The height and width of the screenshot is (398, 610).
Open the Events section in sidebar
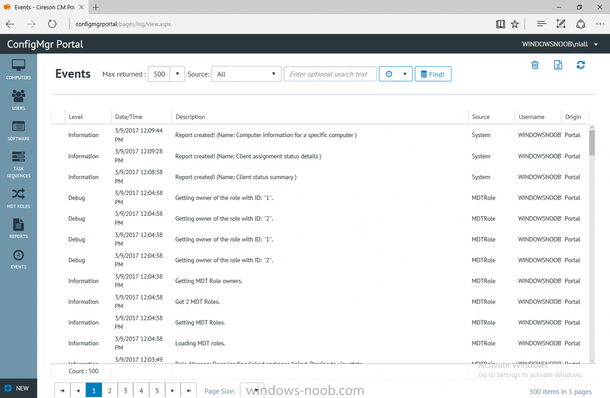pyautogui.click(x=18, y=259)
